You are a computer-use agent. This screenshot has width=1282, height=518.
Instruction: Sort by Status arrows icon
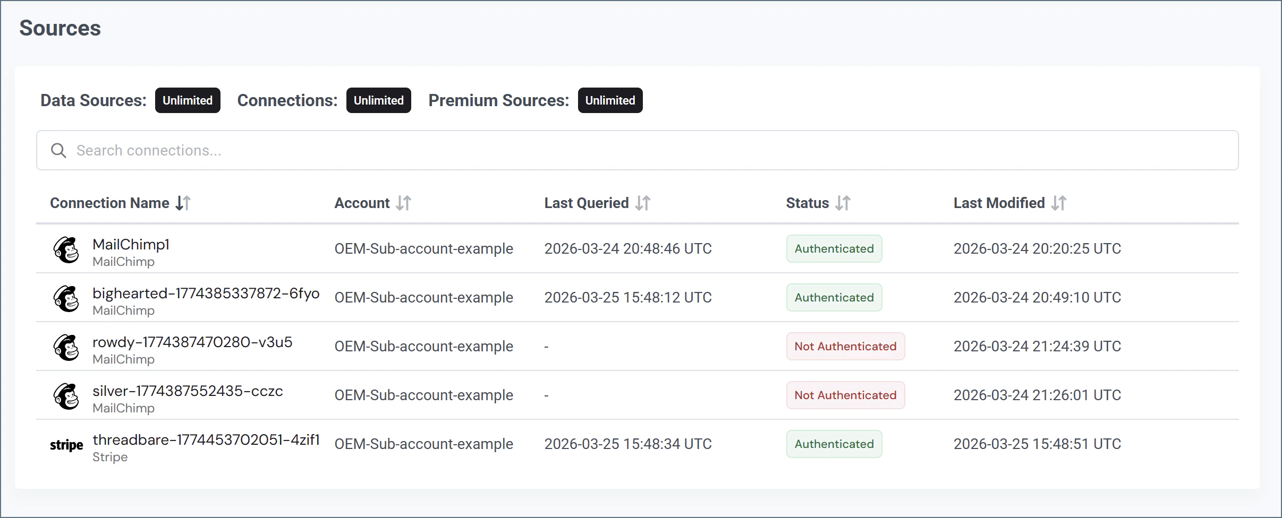[843, 203]
